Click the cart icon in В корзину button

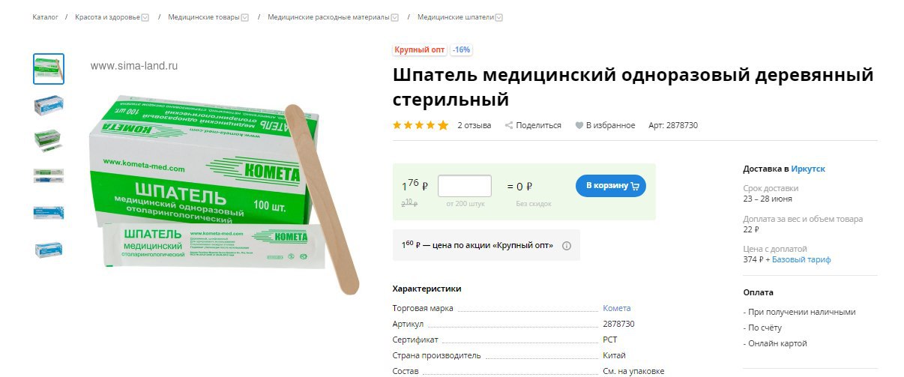(x=636, y=186)
